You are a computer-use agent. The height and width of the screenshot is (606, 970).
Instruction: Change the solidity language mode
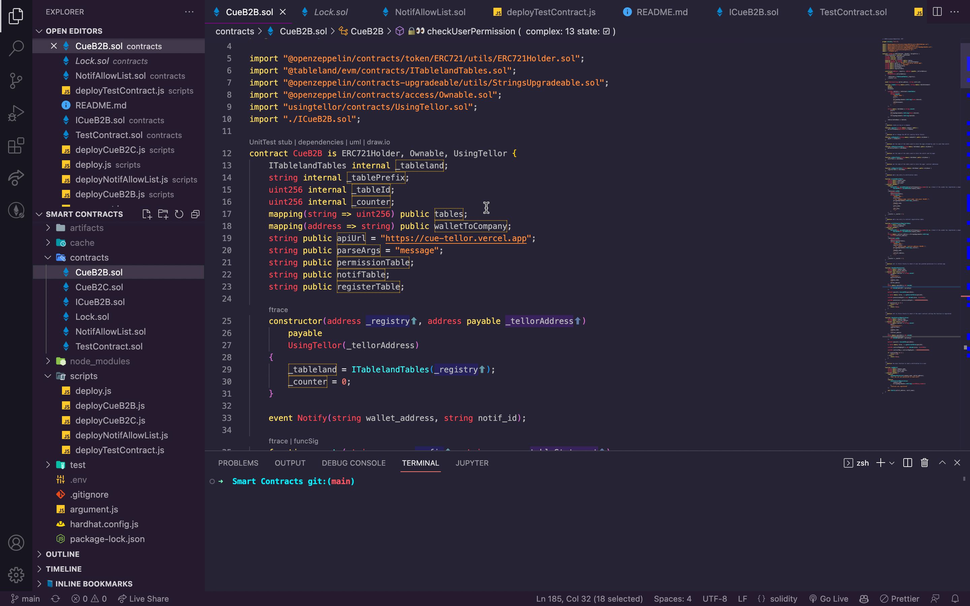point(783,598)
